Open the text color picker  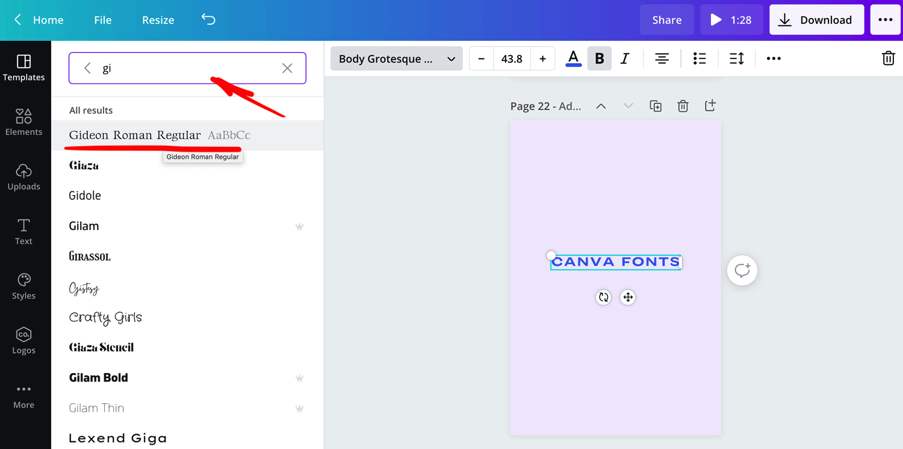pyautogui.click(x=573, y=58)
